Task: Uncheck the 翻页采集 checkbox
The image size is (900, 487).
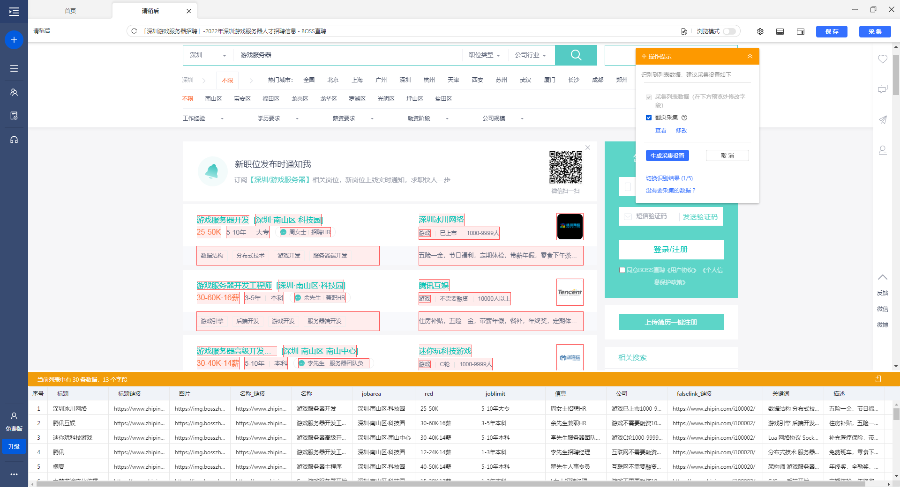Action: pos(649,118)
